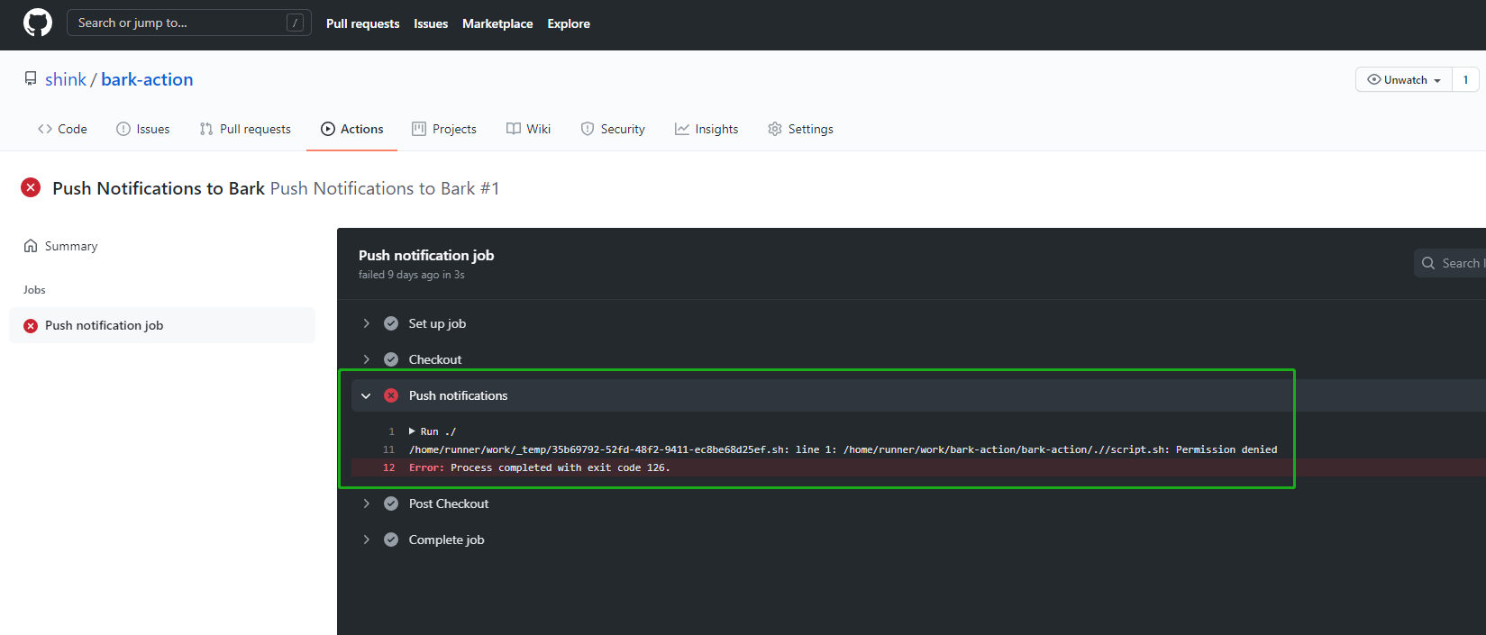Switch to the Code tab

[62, 129]
